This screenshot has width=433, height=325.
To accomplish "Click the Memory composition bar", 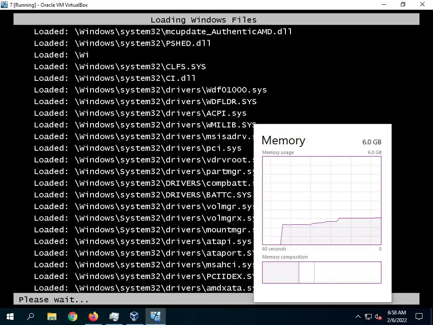I will pos(322,273).
